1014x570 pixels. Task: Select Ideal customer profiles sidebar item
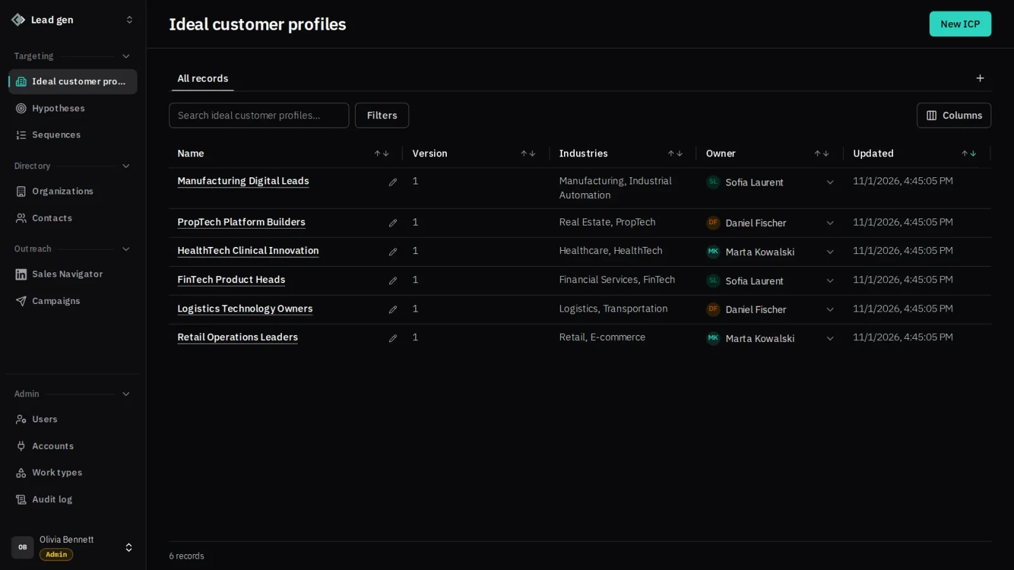pyautogui.click(x=72, y=82)
